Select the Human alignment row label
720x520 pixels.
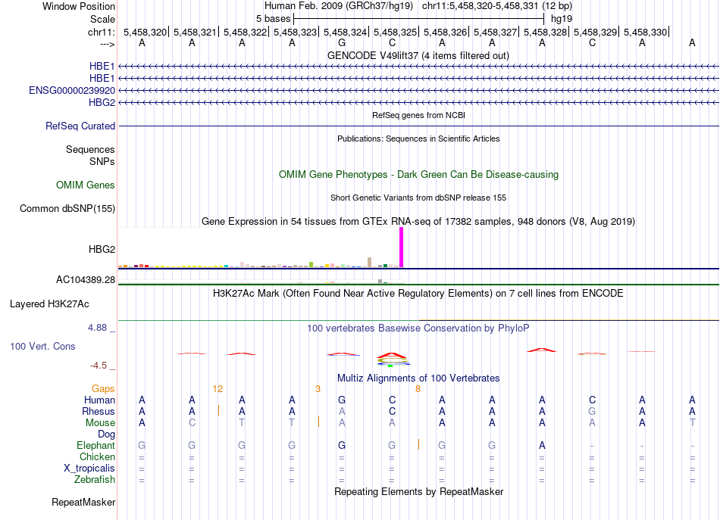(99, 400)
